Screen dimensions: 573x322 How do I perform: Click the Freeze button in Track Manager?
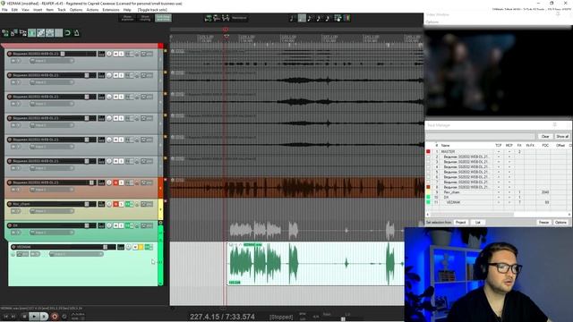click(543, 223)
